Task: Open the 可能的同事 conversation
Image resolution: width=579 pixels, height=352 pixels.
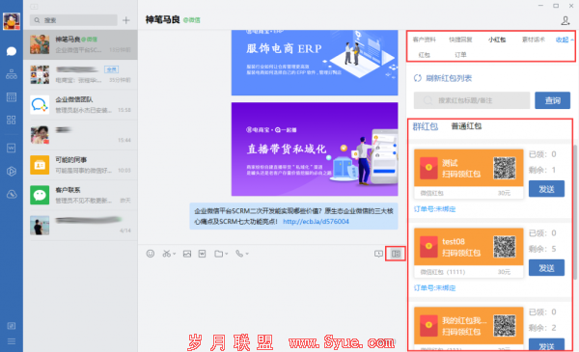Action: tap(80, 165)
